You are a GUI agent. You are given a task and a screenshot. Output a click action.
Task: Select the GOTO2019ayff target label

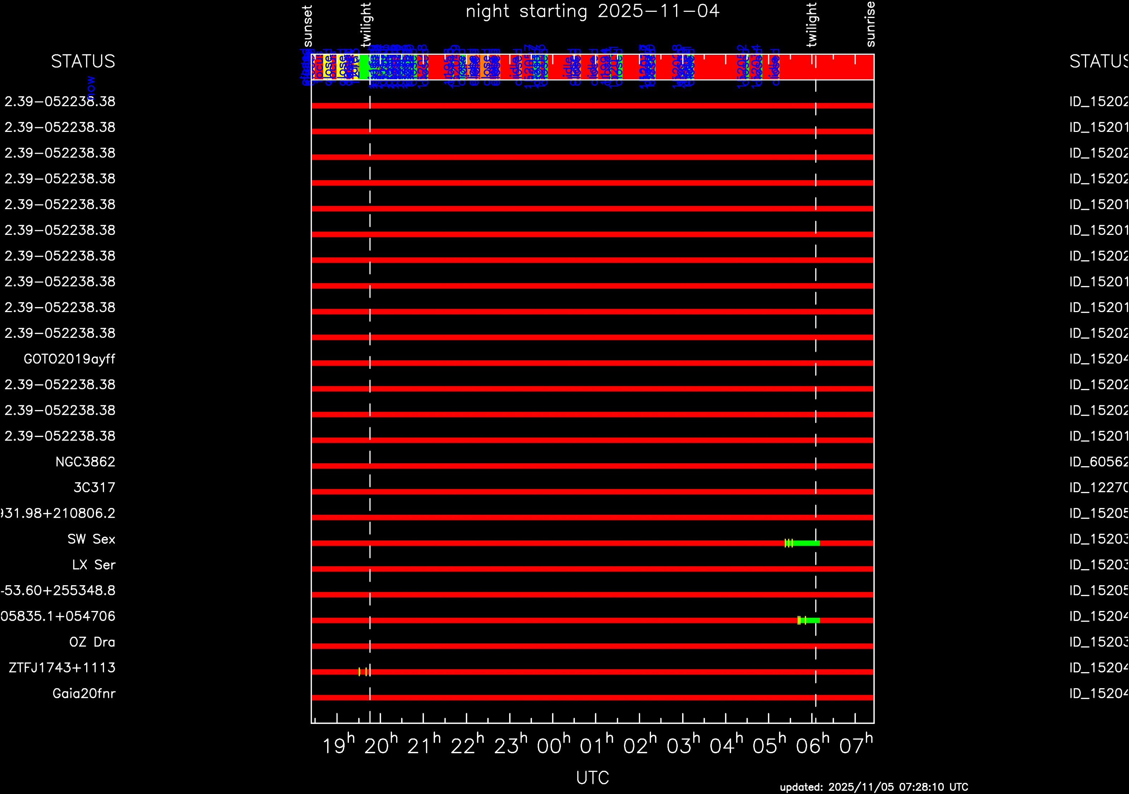pyautogui.click(x=69, y=359)
